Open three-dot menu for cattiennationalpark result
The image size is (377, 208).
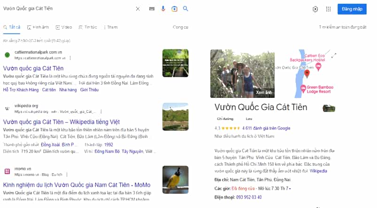70,58
